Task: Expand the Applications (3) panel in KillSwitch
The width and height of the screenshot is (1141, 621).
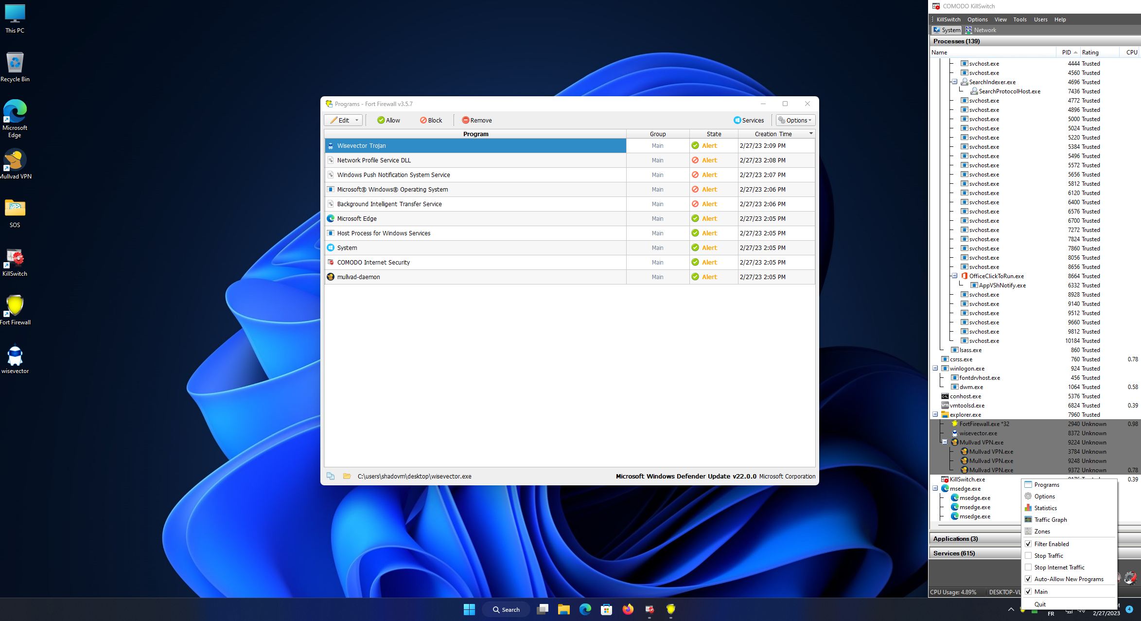Action: click(x=976, y=538)
